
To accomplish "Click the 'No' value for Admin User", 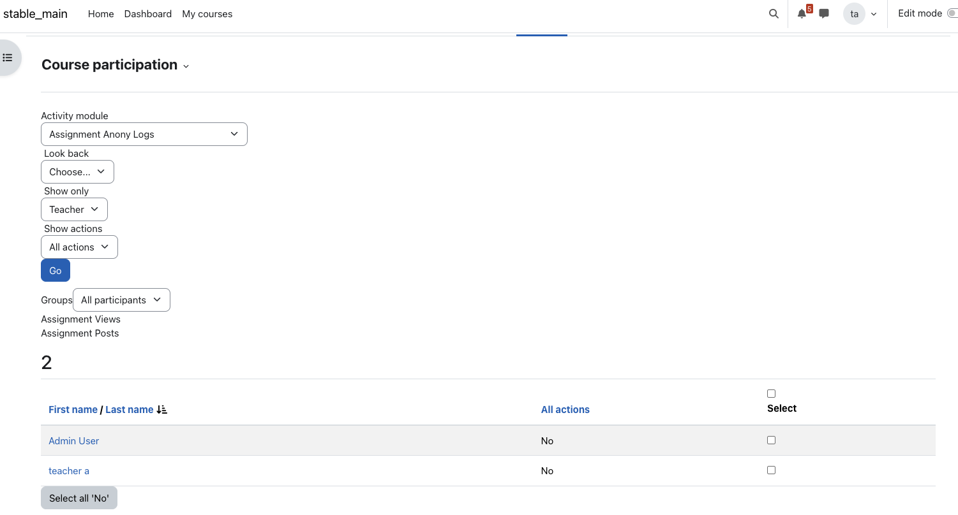I will coord(547,440).
